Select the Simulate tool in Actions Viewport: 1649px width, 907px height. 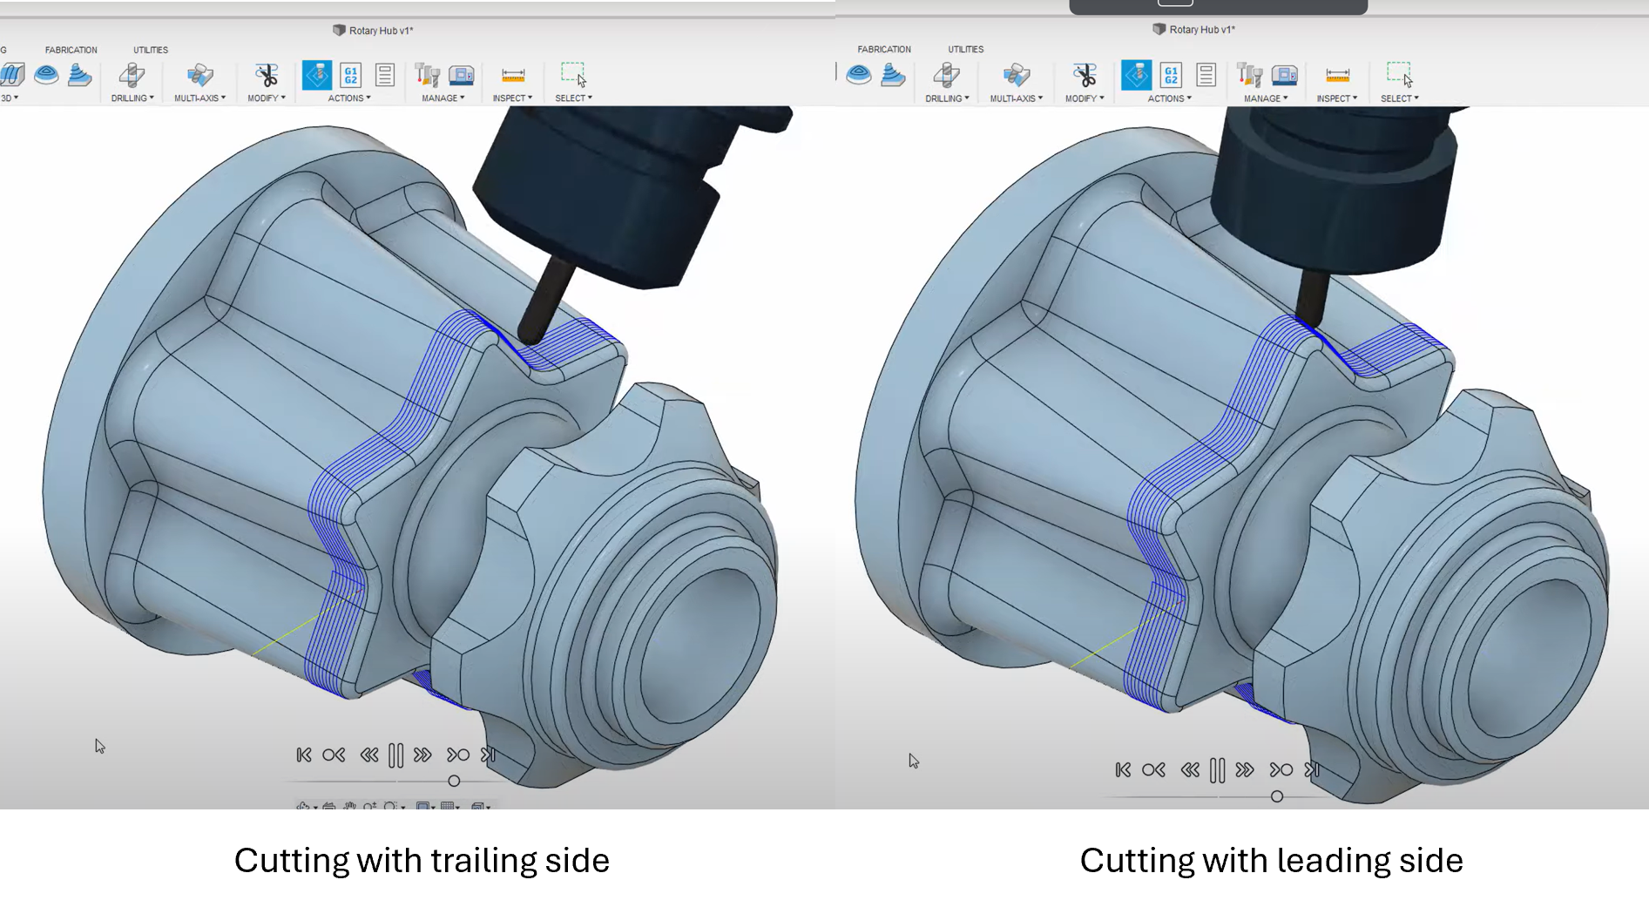[x=317, y=75]
